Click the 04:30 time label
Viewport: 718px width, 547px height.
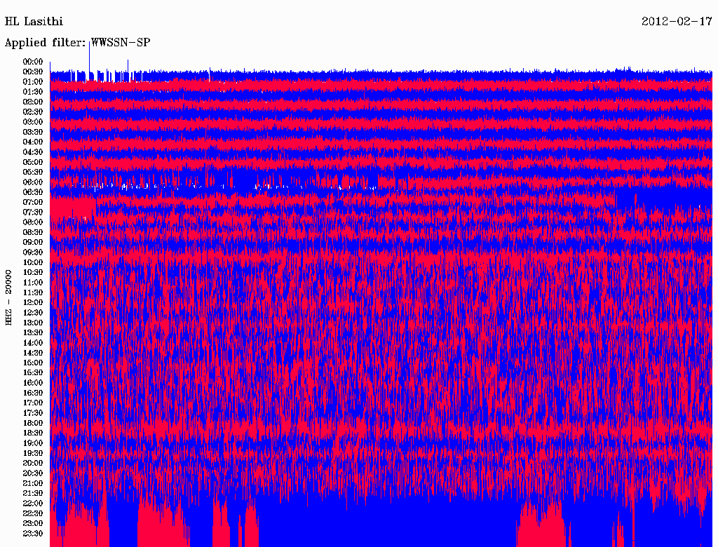click(x=33, y=152)
